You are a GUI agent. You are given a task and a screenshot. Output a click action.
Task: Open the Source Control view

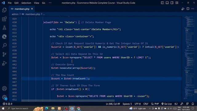[4, 54]
